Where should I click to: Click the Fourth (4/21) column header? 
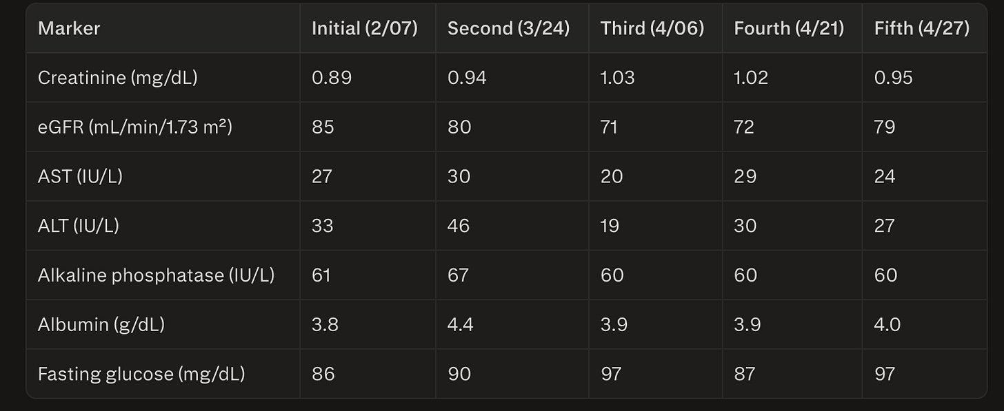789,28
